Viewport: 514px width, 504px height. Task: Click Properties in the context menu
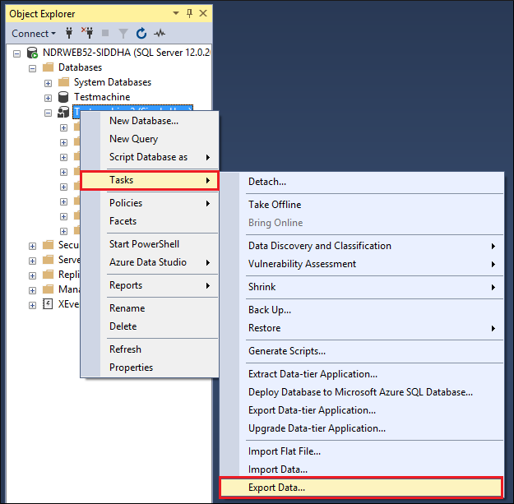click(131, 368)
